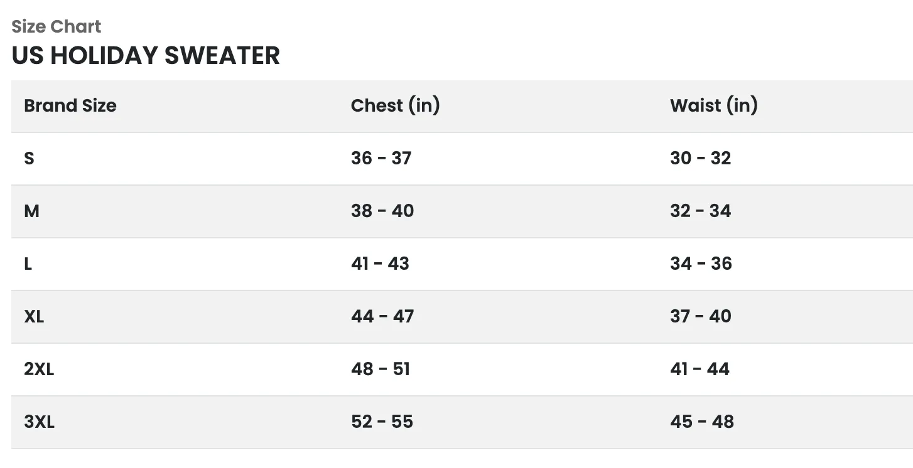Select the 3XL brand size cell
Image resolution: width=913 pixels, height=468 pixels.
(39, 422)
